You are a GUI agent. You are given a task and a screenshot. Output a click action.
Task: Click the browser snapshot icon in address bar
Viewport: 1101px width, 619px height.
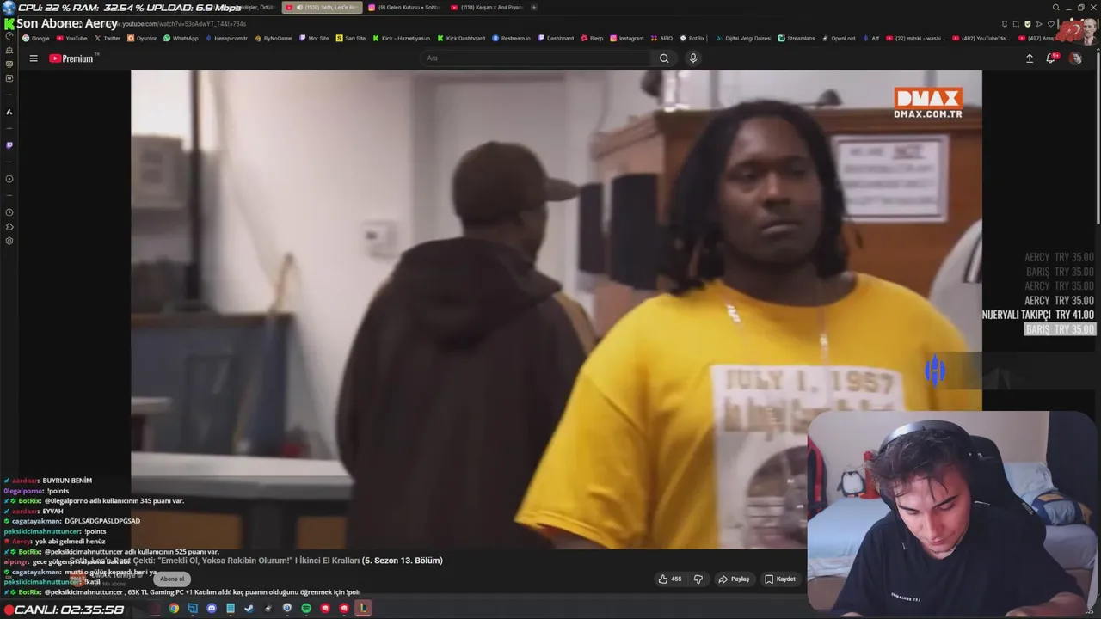point(1016,24)
